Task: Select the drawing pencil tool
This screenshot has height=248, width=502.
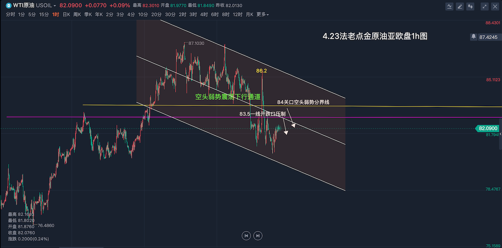Action: tap(460, 6)
